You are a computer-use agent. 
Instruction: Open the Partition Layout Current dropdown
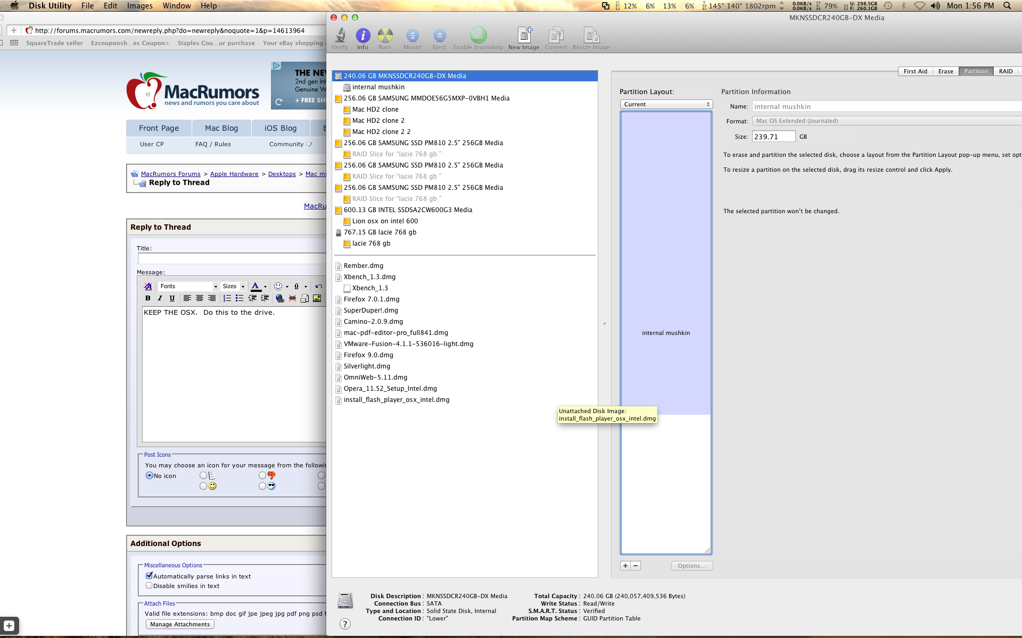(666, 104)
